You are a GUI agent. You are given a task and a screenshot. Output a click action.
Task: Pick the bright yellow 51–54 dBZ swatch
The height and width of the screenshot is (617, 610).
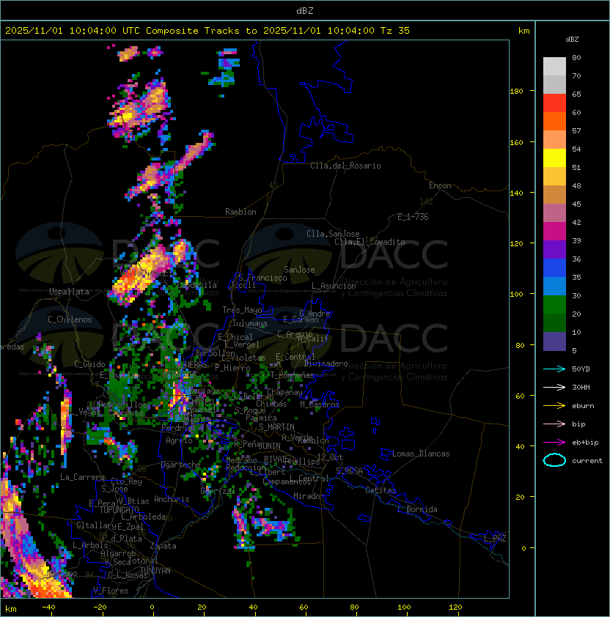click(554, 158)
